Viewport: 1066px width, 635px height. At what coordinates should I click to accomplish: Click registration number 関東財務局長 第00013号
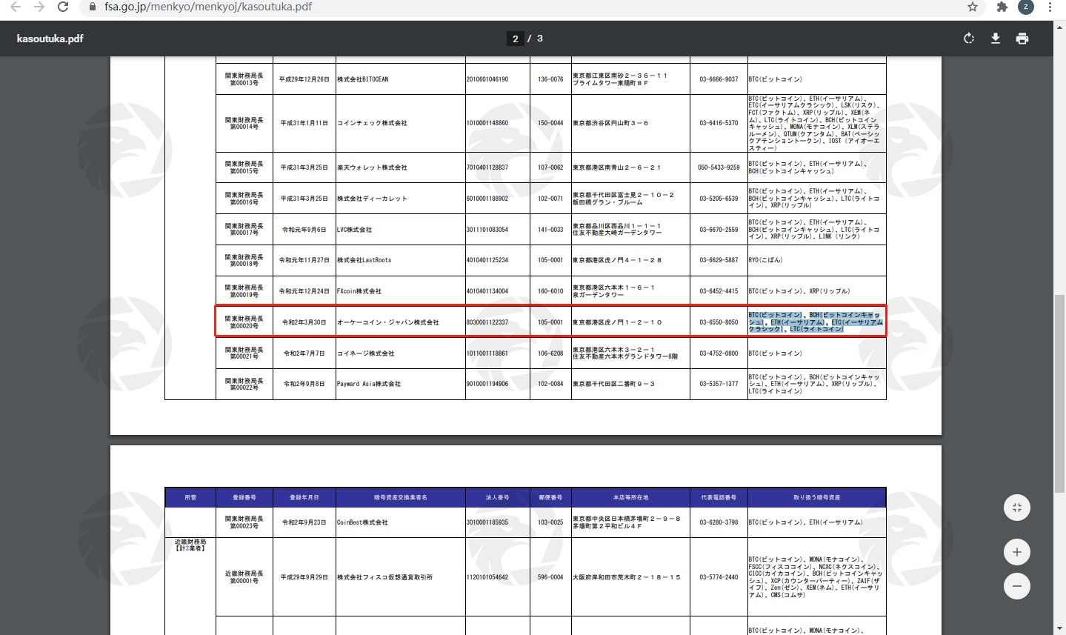pos(244,79)
